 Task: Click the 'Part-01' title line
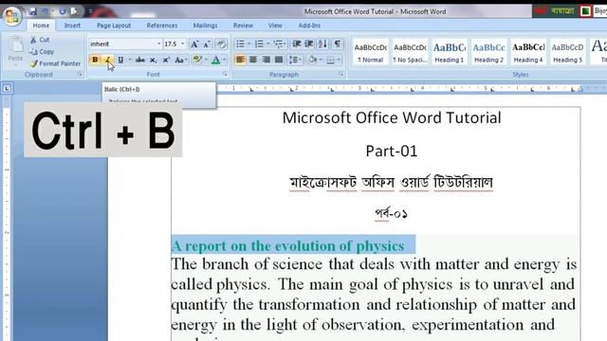(392, 151)
